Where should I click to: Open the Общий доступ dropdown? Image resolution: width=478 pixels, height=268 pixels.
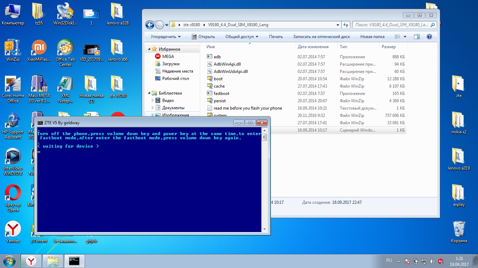[241, 37]
